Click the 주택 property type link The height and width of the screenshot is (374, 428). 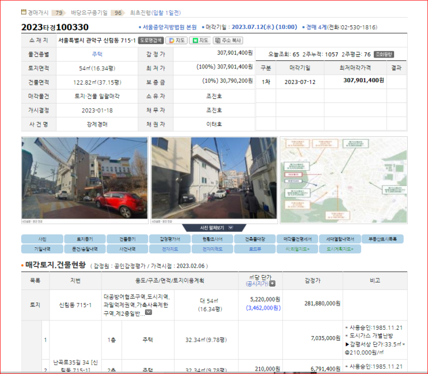tap(97, 54)
